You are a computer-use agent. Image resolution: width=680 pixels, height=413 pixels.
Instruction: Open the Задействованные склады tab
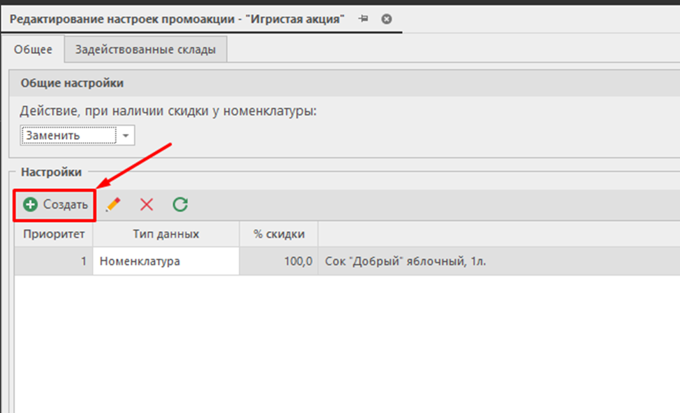(x=145, y=50)
